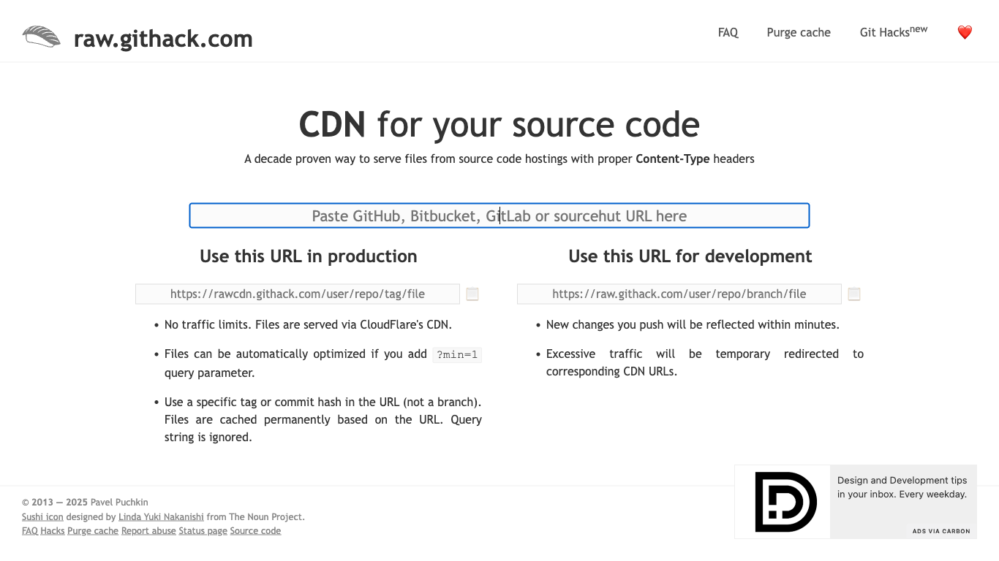This screenshot has height=561, width=999.
Task: Open the Source code footer link
Action: (x=255, y=530)
